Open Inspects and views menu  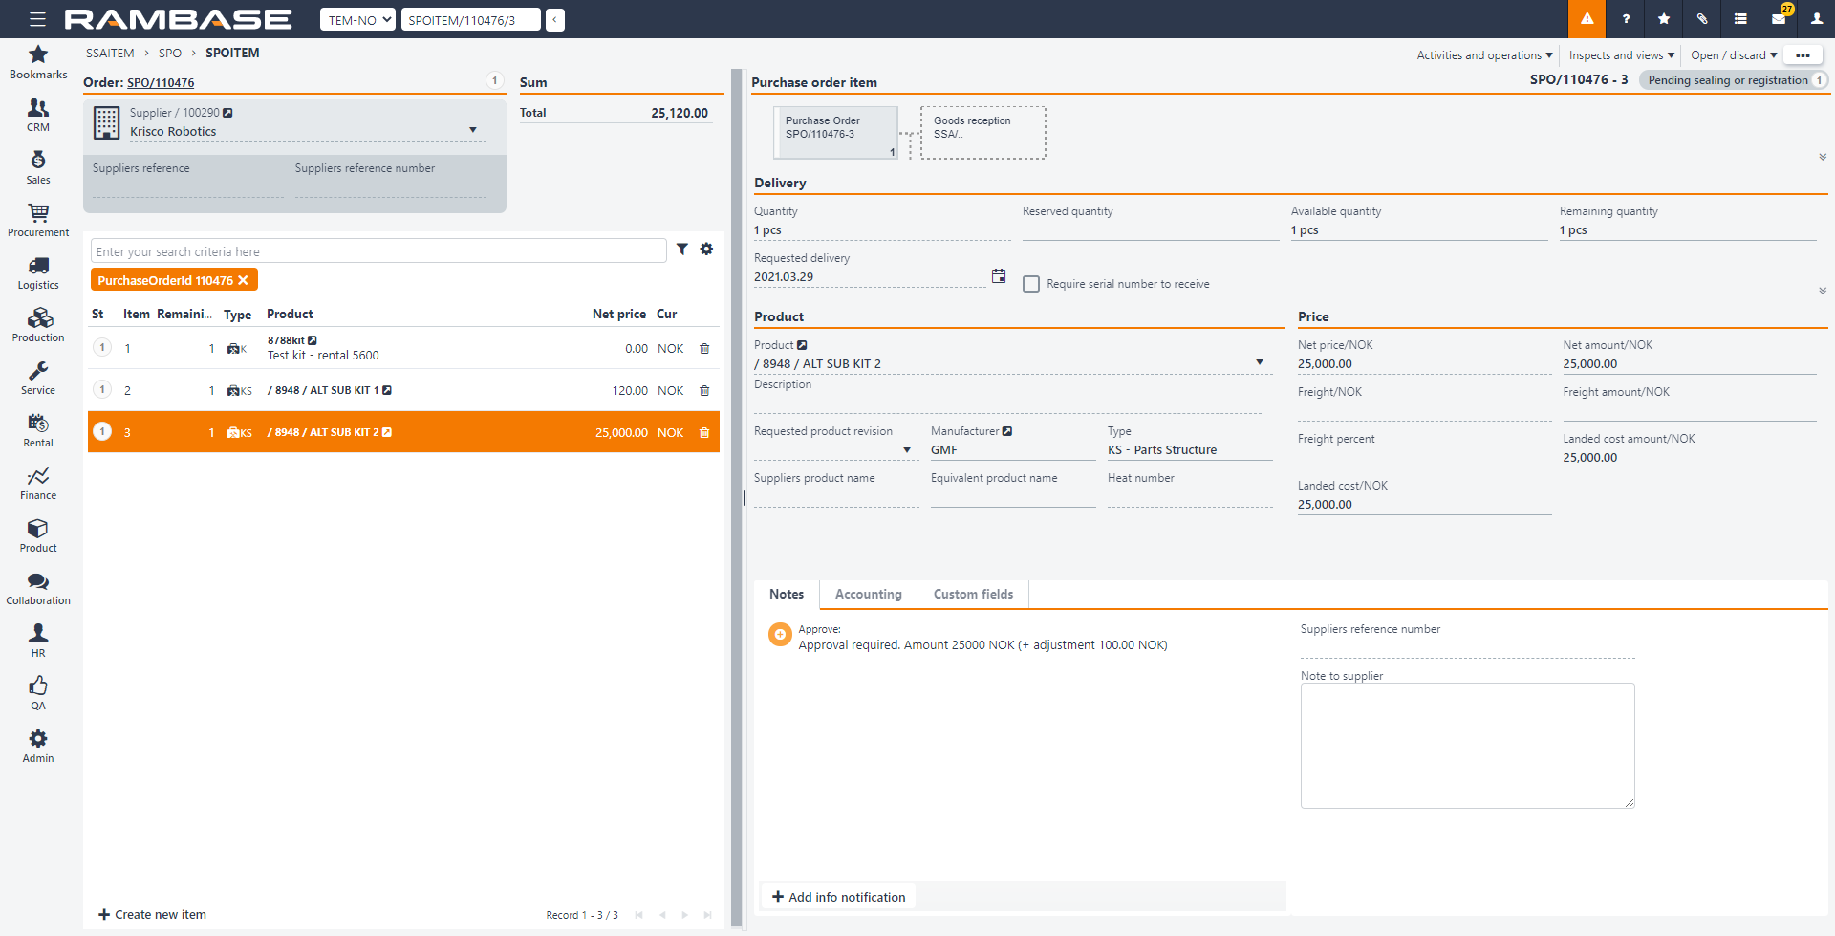click(x=1621, y=55)
